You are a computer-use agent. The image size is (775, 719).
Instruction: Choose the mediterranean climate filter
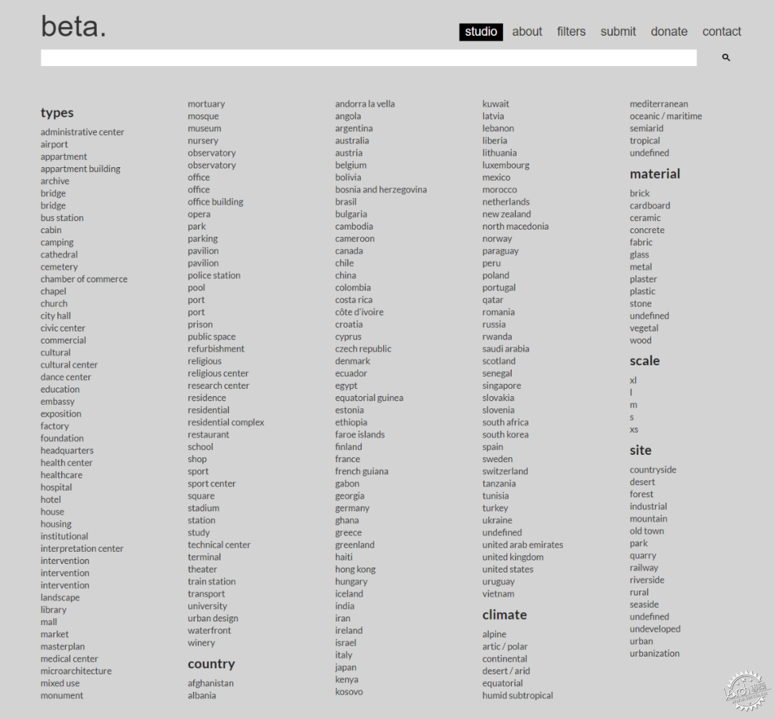(x=659, y=104)
